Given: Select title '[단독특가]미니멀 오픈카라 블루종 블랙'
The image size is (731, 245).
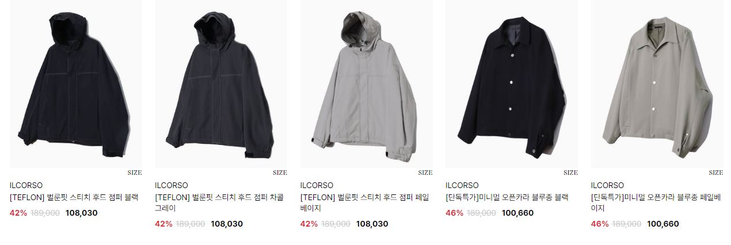Looking at the screenshot, I should (507, 197).
